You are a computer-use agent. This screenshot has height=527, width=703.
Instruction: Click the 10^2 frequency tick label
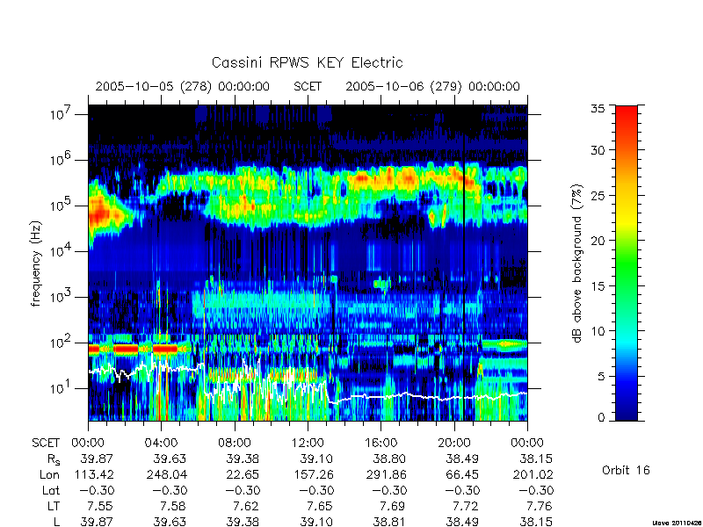(x=62, y=343)
